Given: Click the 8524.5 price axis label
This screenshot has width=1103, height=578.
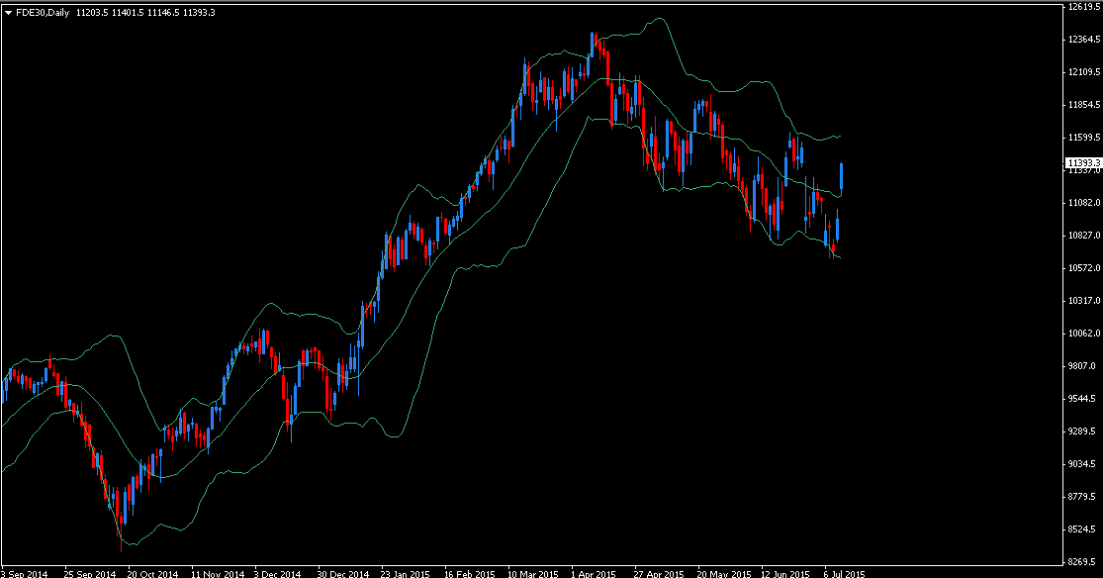Looking at the screenshot, I should 1081,530.
